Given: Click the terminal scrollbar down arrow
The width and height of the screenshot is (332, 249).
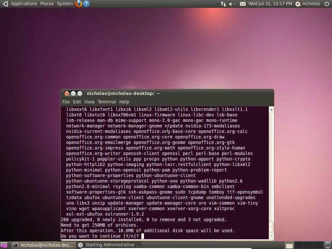Looking at the screenshot, I should pyautogui.click(x=271, y=236).
